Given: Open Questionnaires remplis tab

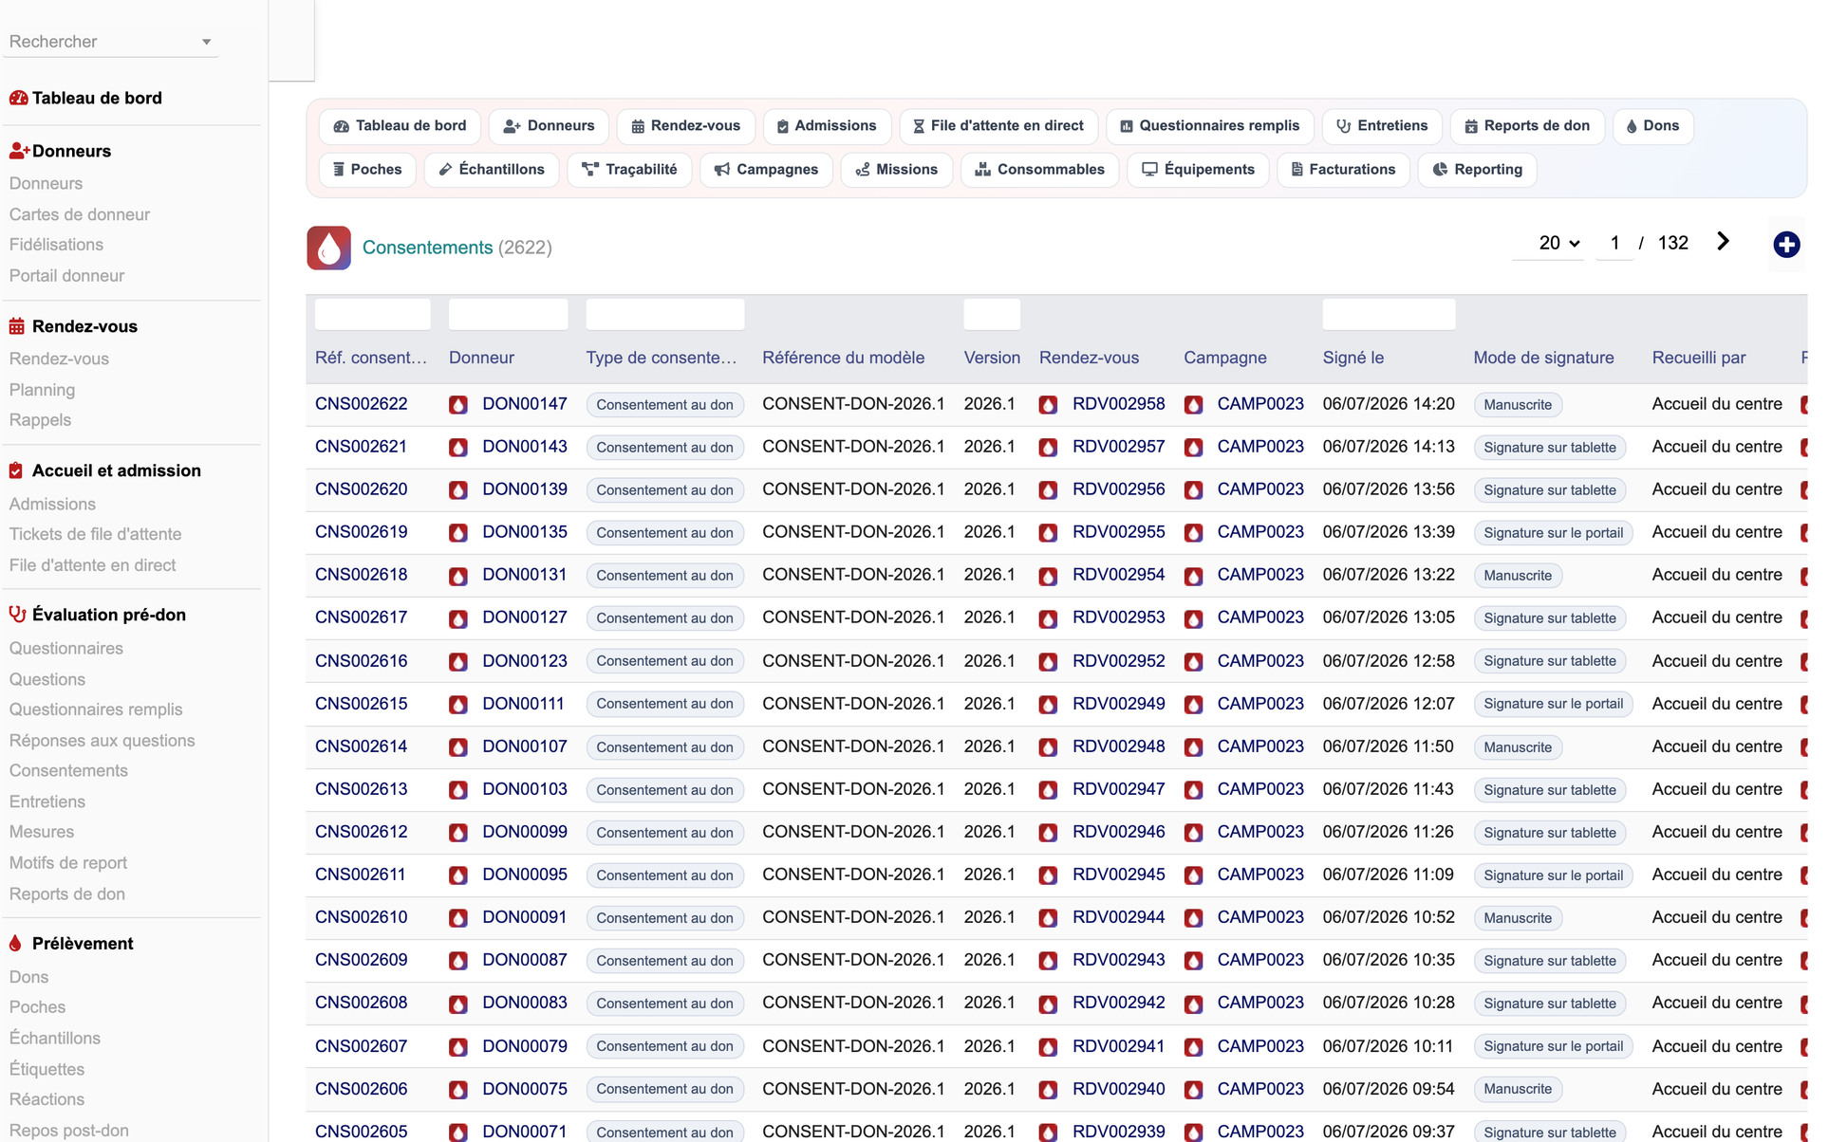Looking at the screenshot, I should coord(1210,126).
